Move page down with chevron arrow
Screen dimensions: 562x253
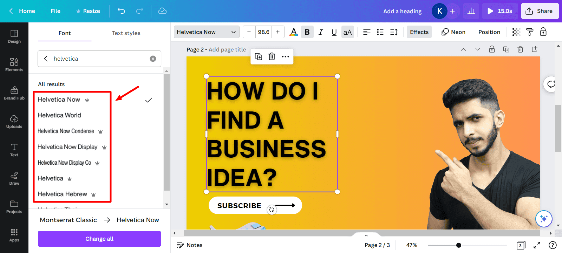477,49
